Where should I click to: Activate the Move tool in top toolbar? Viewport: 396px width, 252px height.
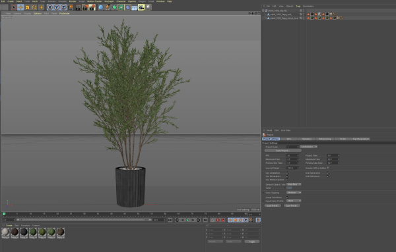click(x=20, y=7)
